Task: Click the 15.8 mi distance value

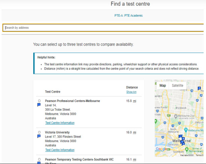Action: pos(131,101)
